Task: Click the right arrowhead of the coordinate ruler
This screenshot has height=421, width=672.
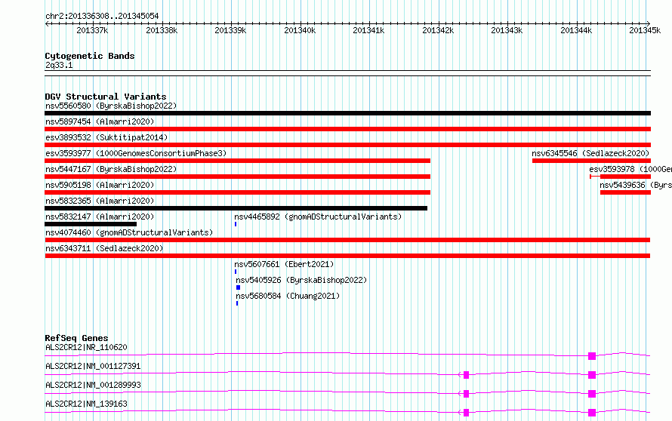Action: pos(649,24)
